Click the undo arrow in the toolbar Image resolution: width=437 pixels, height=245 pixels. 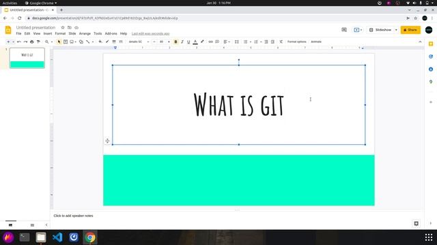(19, 42)
